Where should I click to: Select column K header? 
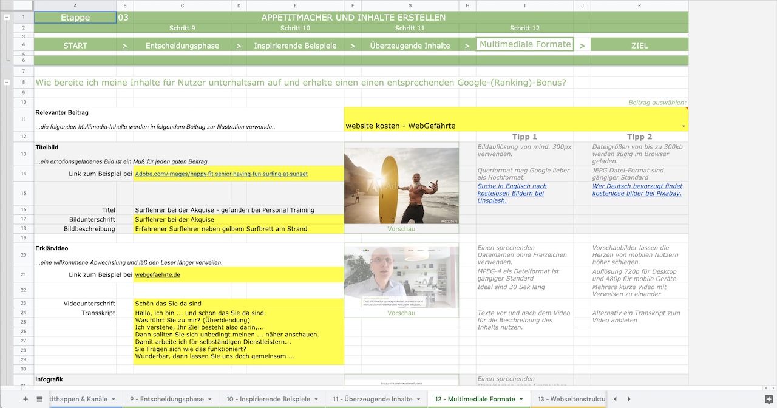(x=639, y=5)
